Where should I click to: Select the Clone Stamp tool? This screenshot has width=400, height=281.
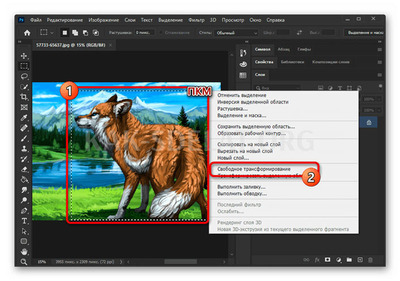24,148
